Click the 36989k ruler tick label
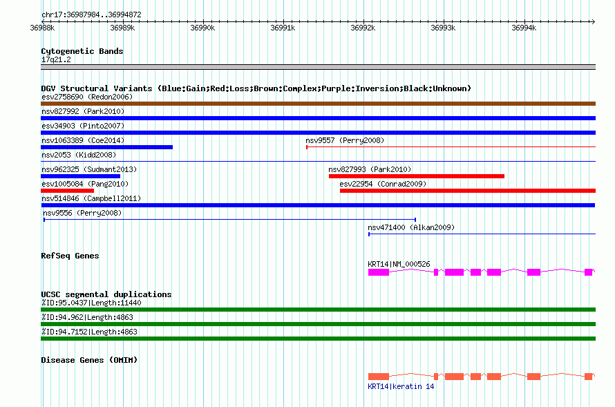The height and width of the screenshot is (407, 615). point(122,28)
